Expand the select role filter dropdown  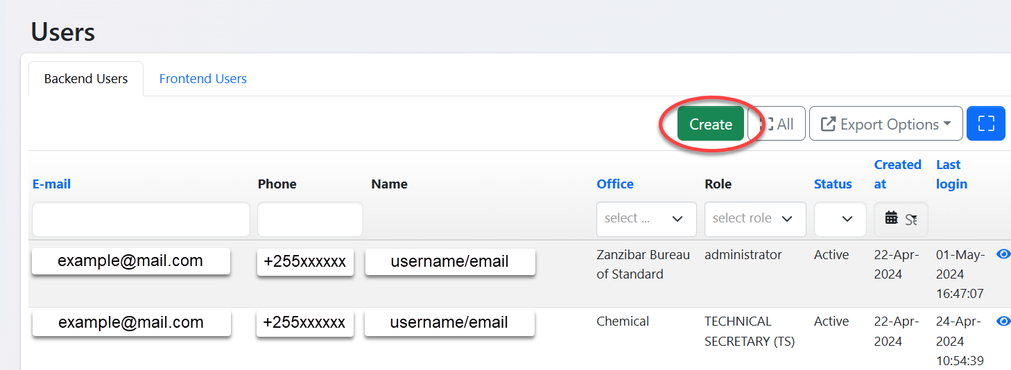pyautogui.click(x=755, y=220)
